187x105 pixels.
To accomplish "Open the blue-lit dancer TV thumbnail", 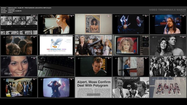I will pyautogui.click(x=56, y=87).
